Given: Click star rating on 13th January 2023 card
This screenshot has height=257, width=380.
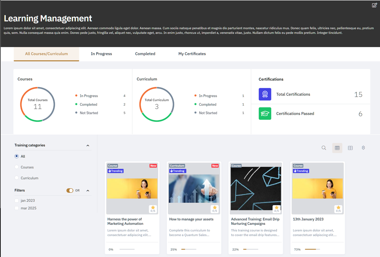Looking at the screenshot, I should (x=338, y=209).
